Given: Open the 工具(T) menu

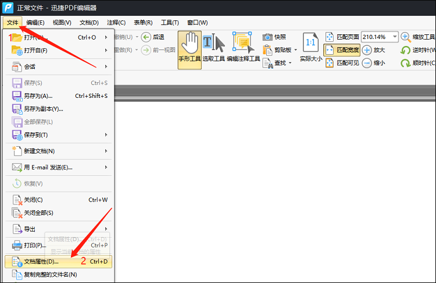Looking at the screenshot, I should pyautogui.click(x=170, y=23).
